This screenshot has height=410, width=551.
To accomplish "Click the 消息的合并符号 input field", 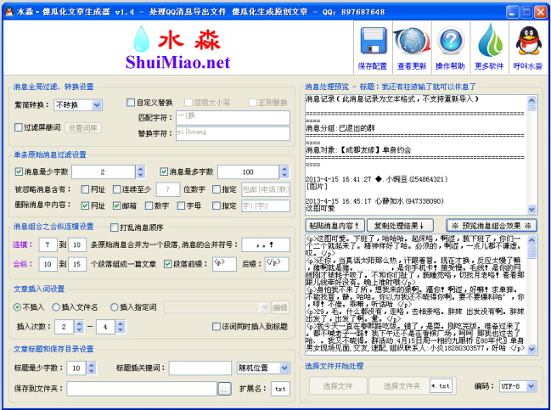I will pyautogui.click(x=266, y=244).
